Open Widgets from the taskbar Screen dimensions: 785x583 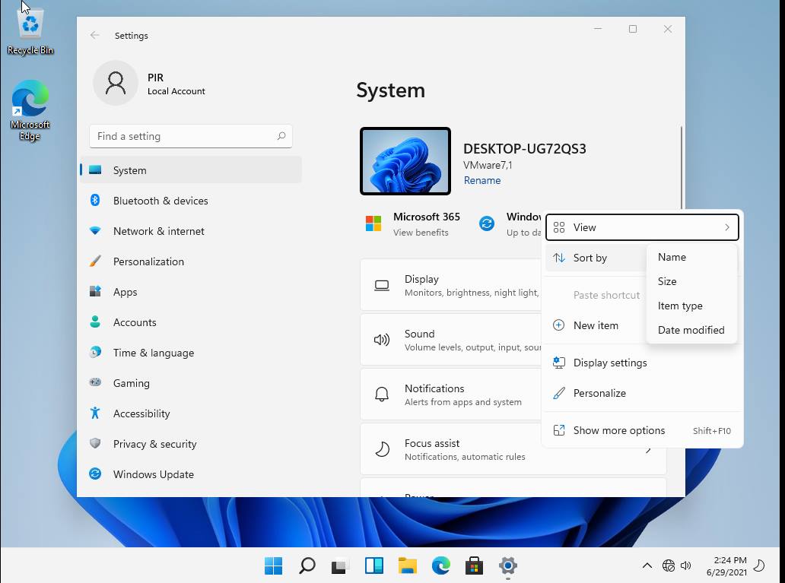(x=374, y=566)
